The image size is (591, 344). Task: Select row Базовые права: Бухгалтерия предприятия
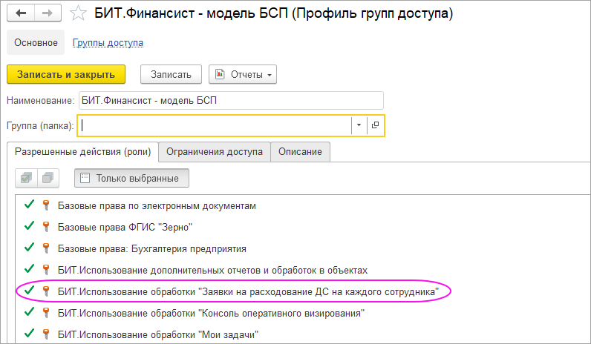pyautogui.click(x=303, y=248)
